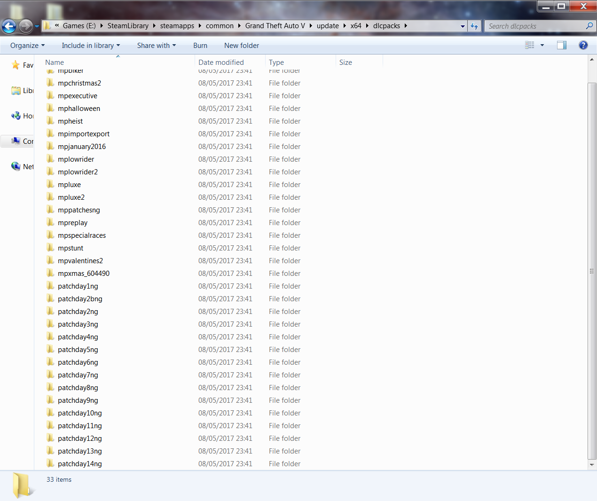
Task: Click the search magnifier icon
Action: click(x=589, y=26)
